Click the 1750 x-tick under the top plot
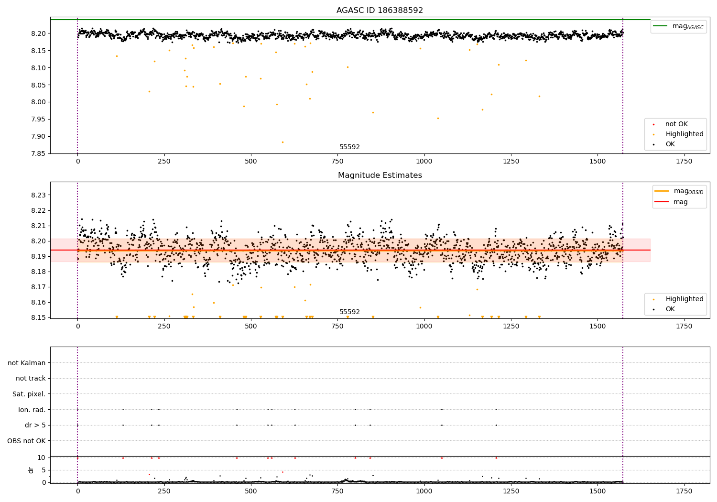This screenshot has height=502, width=717. pyautogui.click(x=684, y=161)
